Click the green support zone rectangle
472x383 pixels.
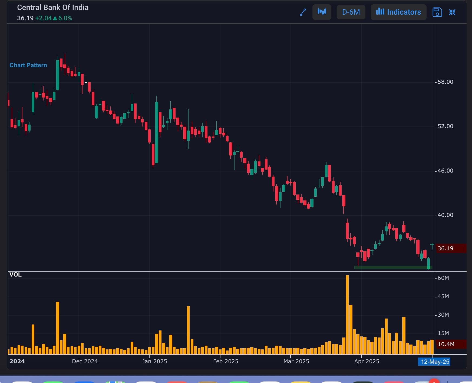pos(393,267)
